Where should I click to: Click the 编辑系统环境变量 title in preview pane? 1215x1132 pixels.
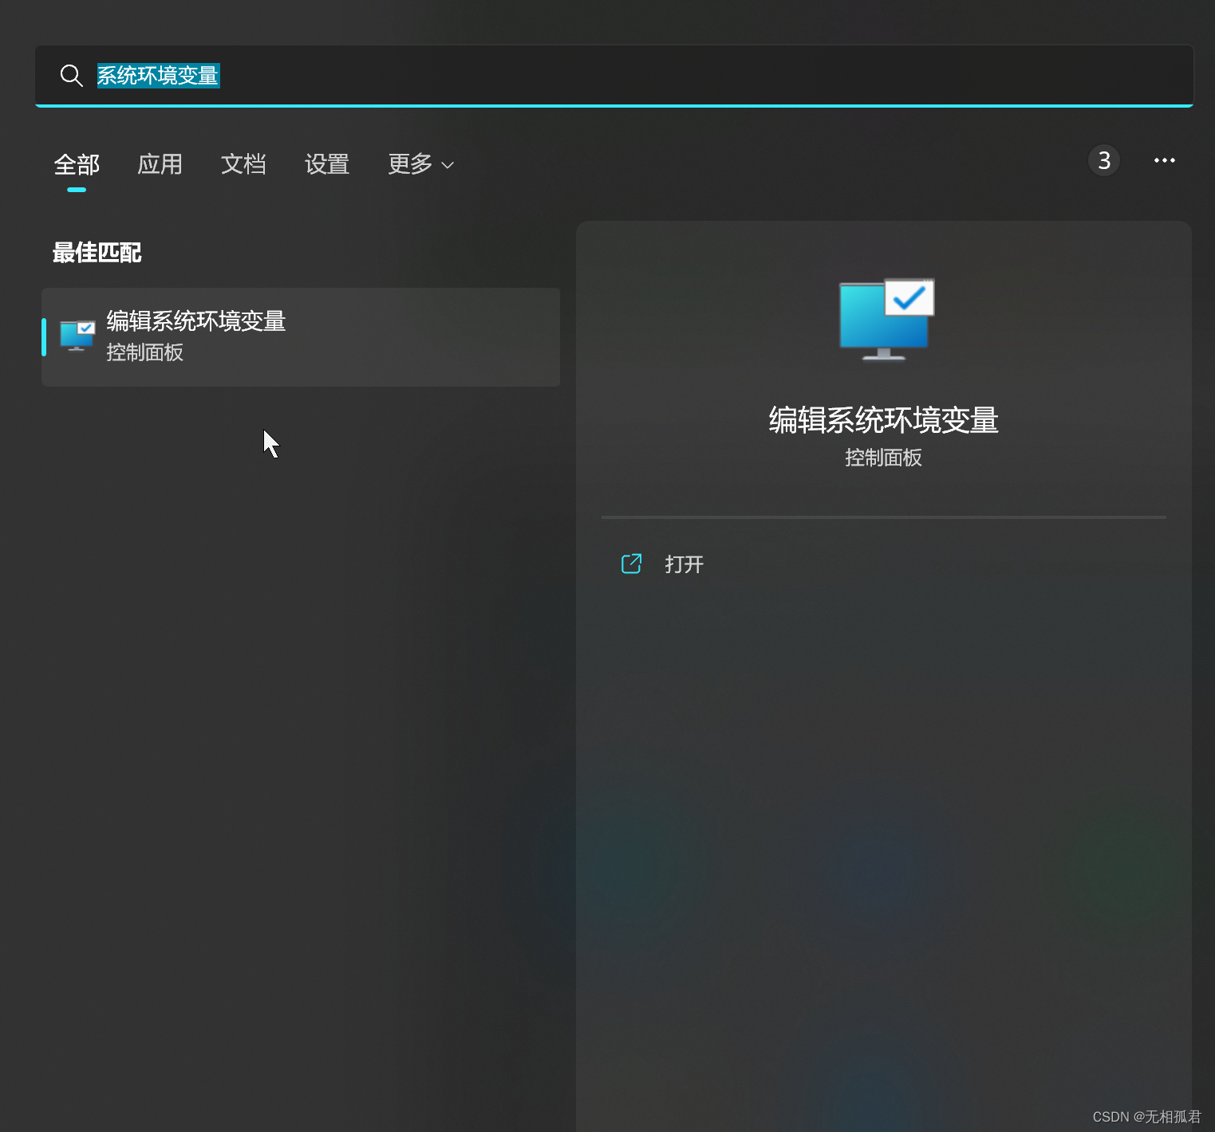pos(884,420)
